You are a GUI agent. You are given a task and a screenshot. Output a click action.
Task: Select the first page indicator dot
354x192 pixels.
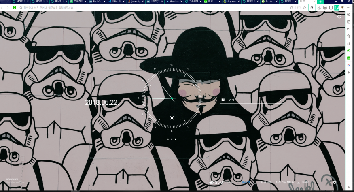[167, 139]
